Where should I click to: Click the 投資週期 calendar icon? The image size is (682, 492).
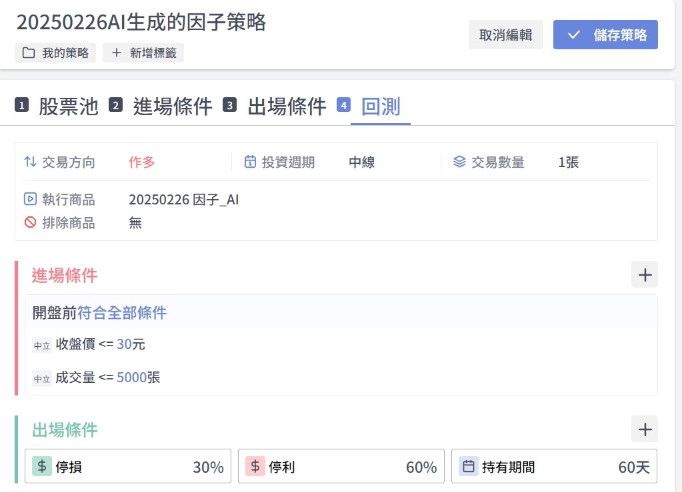click(250, 162)
